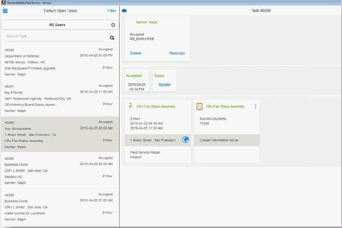Open the Filter option
Screen dimensions: 342x228
pyautogui.click(x=112, y=11)
